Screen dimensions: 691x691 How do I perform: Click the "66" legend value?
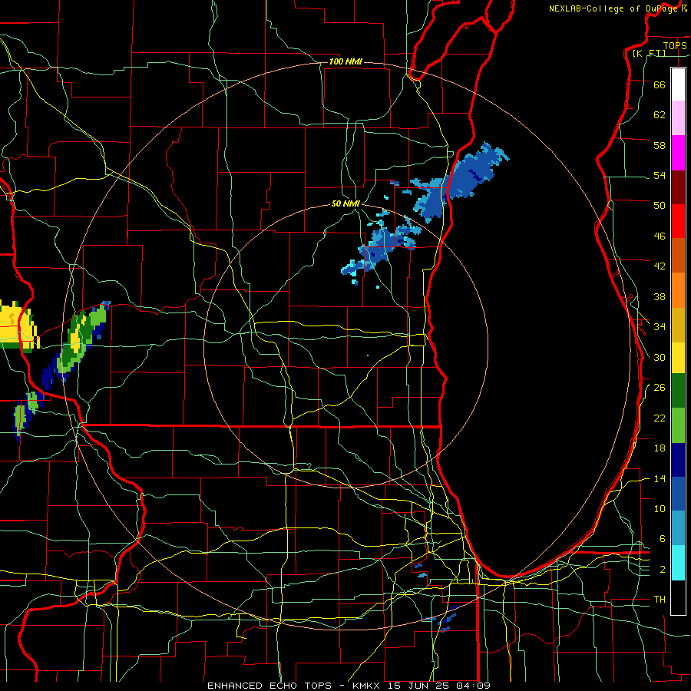[660, 85]
